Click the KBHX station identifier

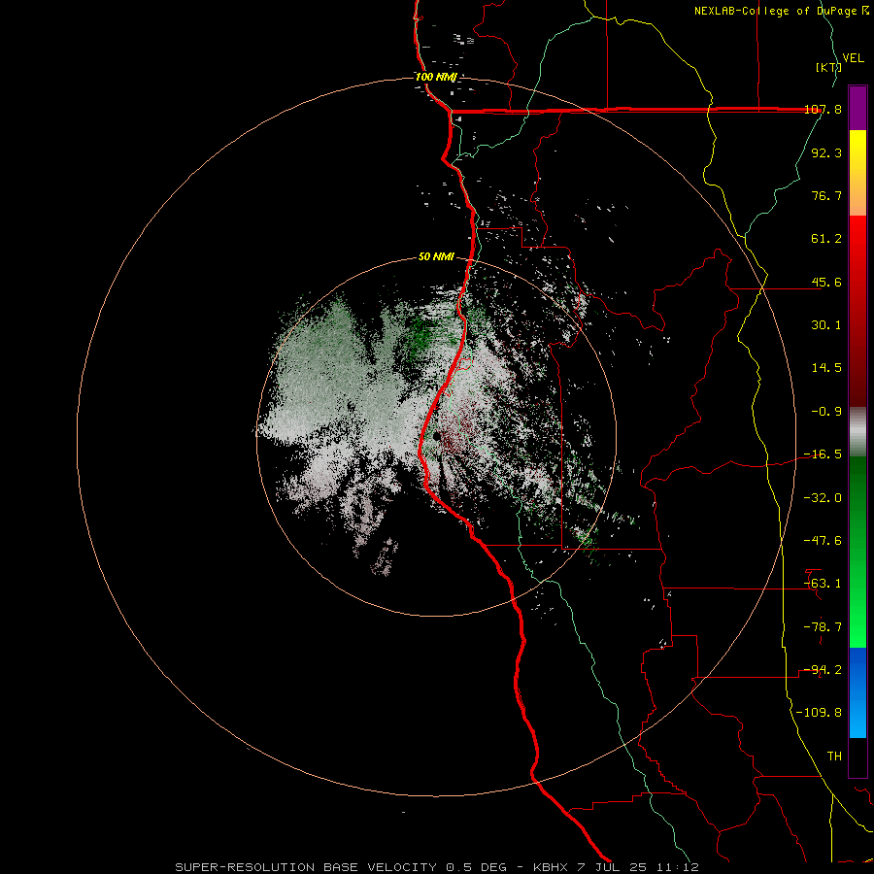click(x=551, y=867)
